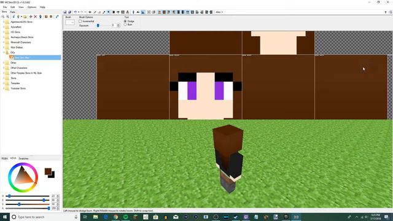Select the Noise tool
The height and width of the screenshot is (221, 393).
pyautogui.click(x=123, y=12)
